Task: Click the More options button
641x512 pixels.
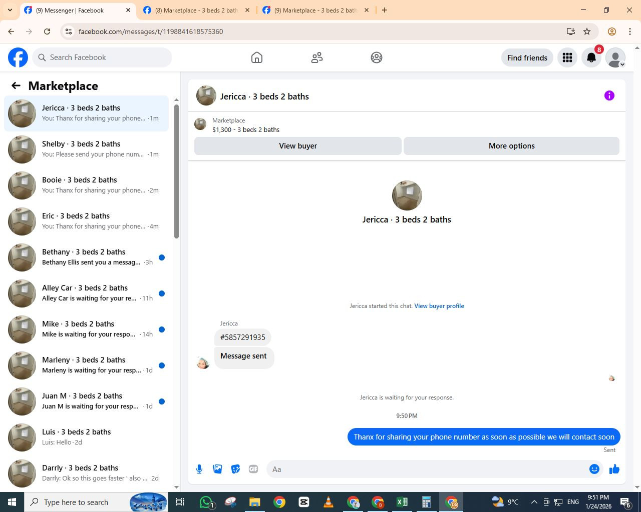Action: coord(512,146)
